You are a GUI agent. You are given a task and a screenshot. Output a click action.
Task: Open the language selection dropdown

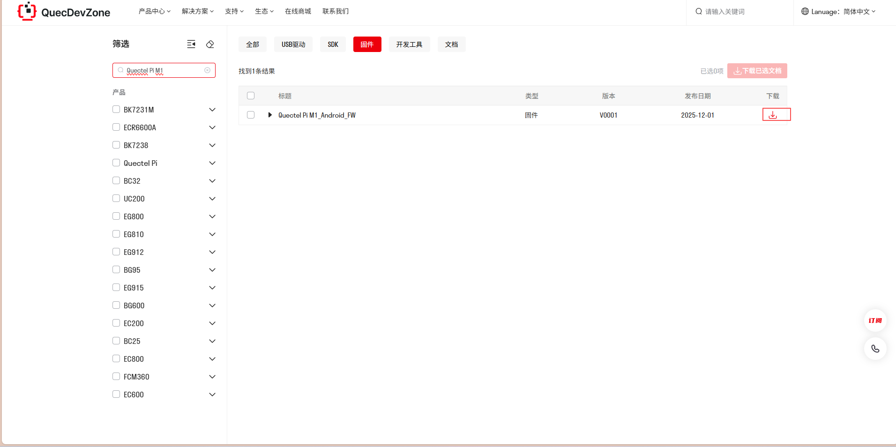pos(838,12)
